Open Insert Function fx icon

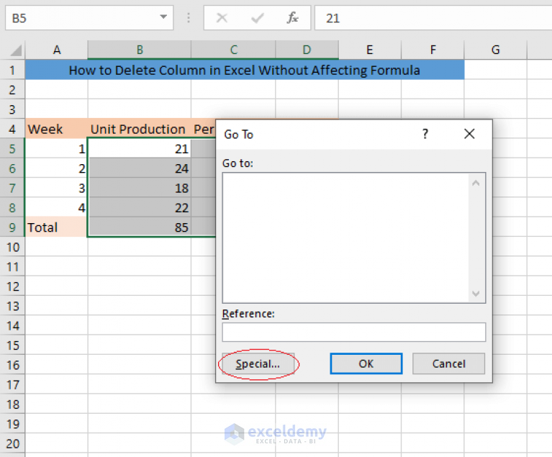pos(292,17)
